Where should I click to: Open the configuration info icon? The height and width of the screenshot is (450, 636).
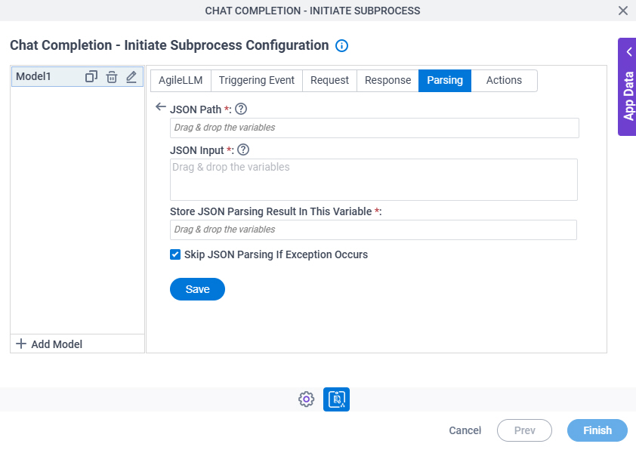click(x=341, y=46)
